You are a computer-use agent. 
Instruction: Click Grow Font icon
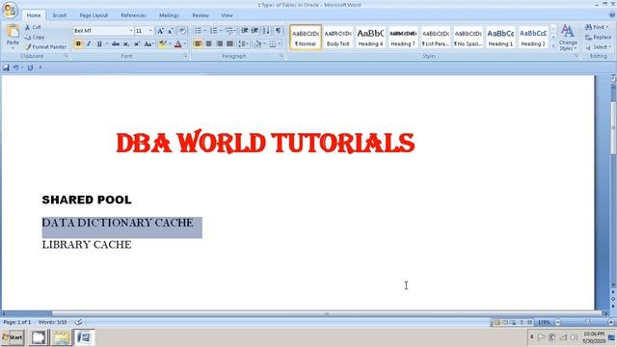click(x=160, y=31)
